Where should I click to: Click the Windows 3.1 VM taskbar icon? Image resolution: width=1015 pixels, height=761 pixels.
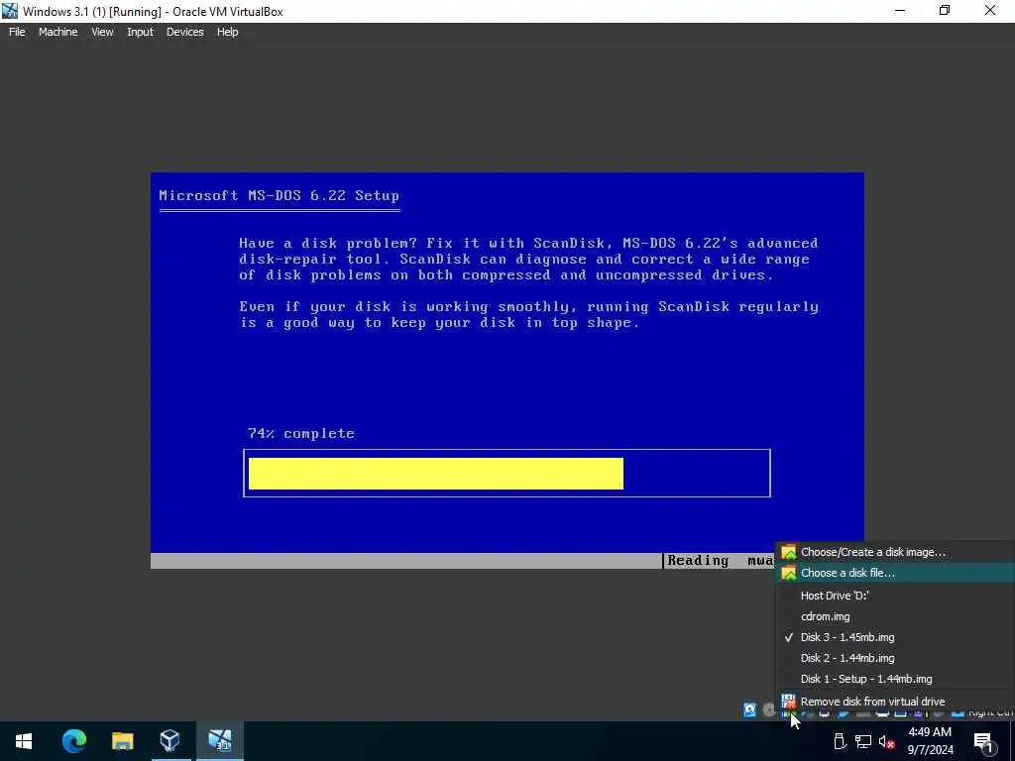click(219, 741)
